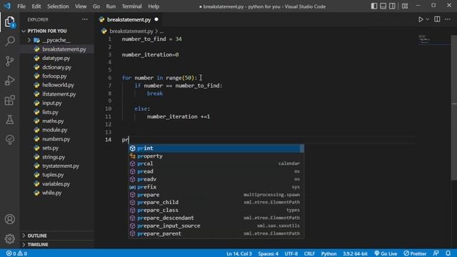Viewport: 457px width, 257px height.
Task: Toggle Primary Side Bar layout icon
Action: coord(374,6)
